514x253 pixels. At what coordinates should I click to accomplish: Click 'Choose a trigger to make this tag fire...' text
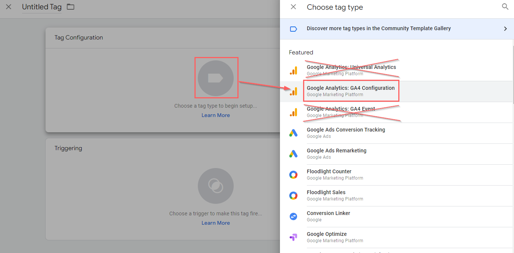pyautogui.click(x=216, y=214)
